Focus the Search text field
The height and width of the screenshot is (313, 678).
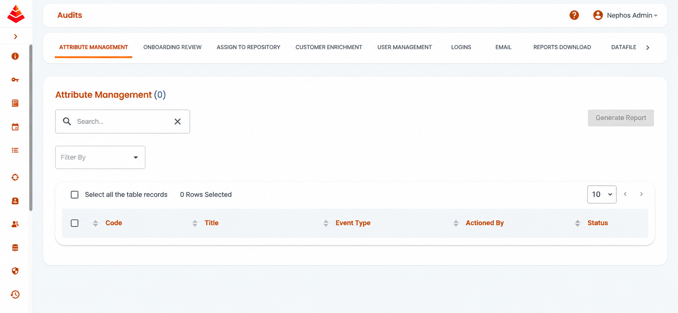[x=122, y=121]
